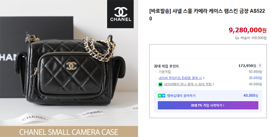Click the N+ membership badge icon
The width and height of the screenshot is (271, 137).
[x=162, y=96]
